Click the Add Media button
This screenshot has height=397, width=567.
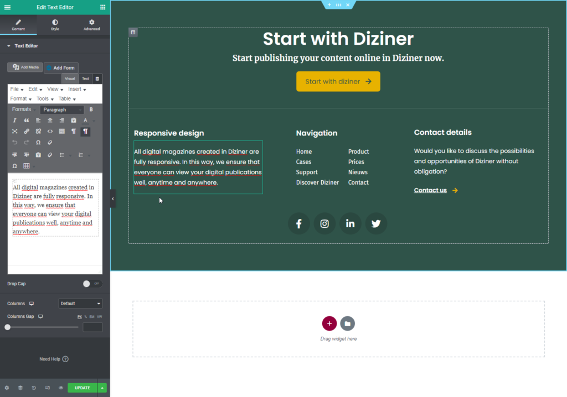(x=25, y=67)
